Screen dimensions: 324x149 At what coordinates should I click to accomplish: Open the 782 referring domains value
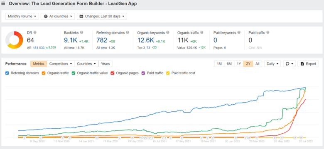102,40
